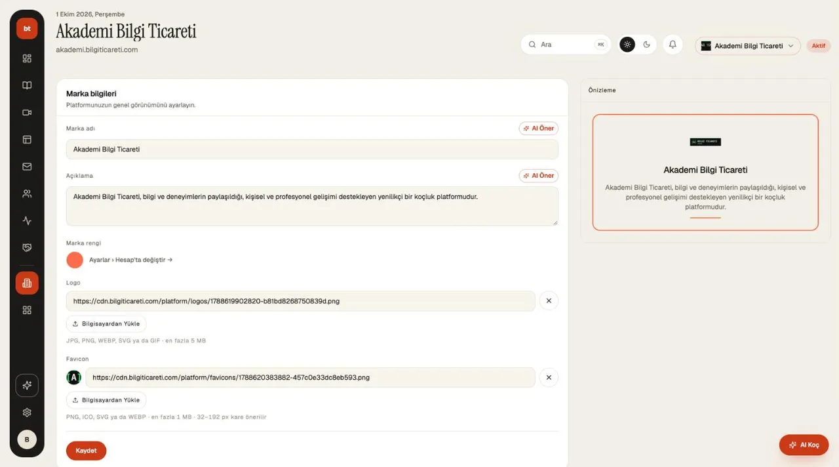Image resolution: width=839 pixels, height=467 pixels.
Task: Clear the logo URL with its X button
Action: (549, 301)
